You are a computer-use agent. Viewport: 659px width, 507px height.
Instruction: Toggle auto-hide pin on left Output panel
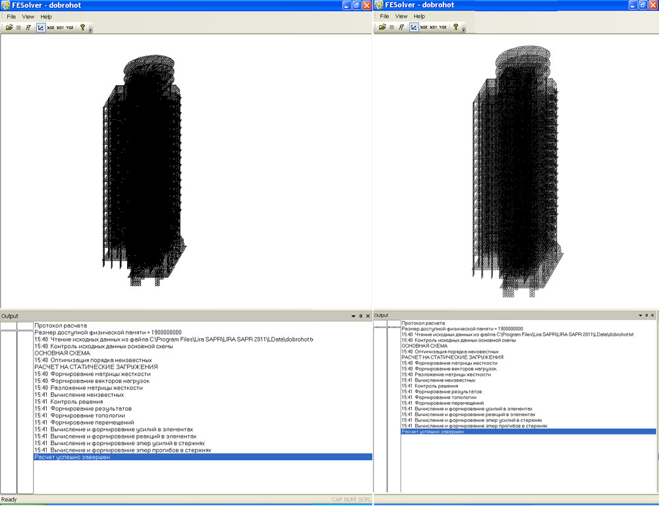coord(360,316)
